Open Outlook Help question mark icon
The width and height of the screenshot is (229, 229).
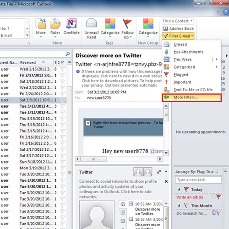point(226,12)
